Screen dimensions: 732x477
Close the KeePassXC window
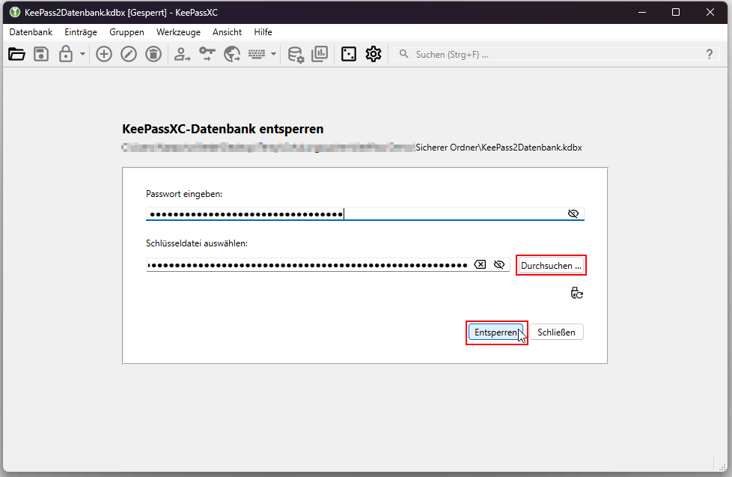tap(710, 12)
